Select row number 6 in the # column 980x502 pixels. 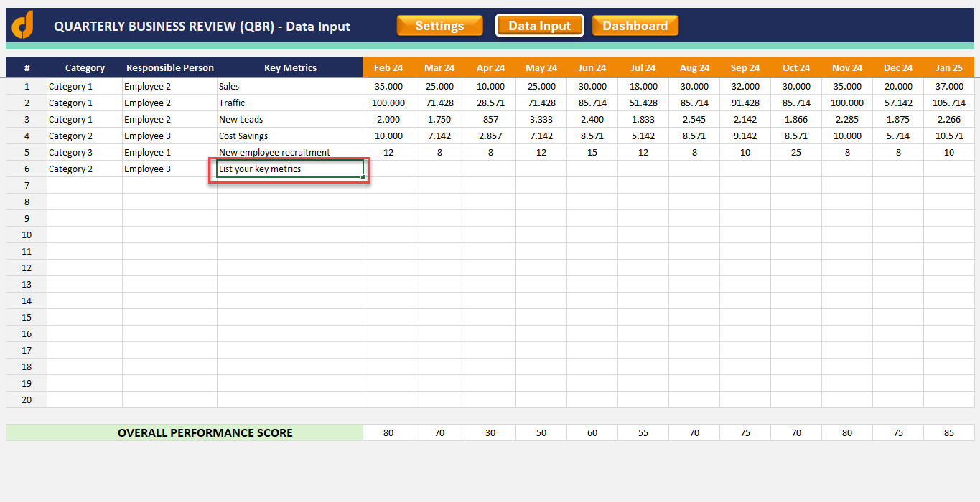point(27,169)
